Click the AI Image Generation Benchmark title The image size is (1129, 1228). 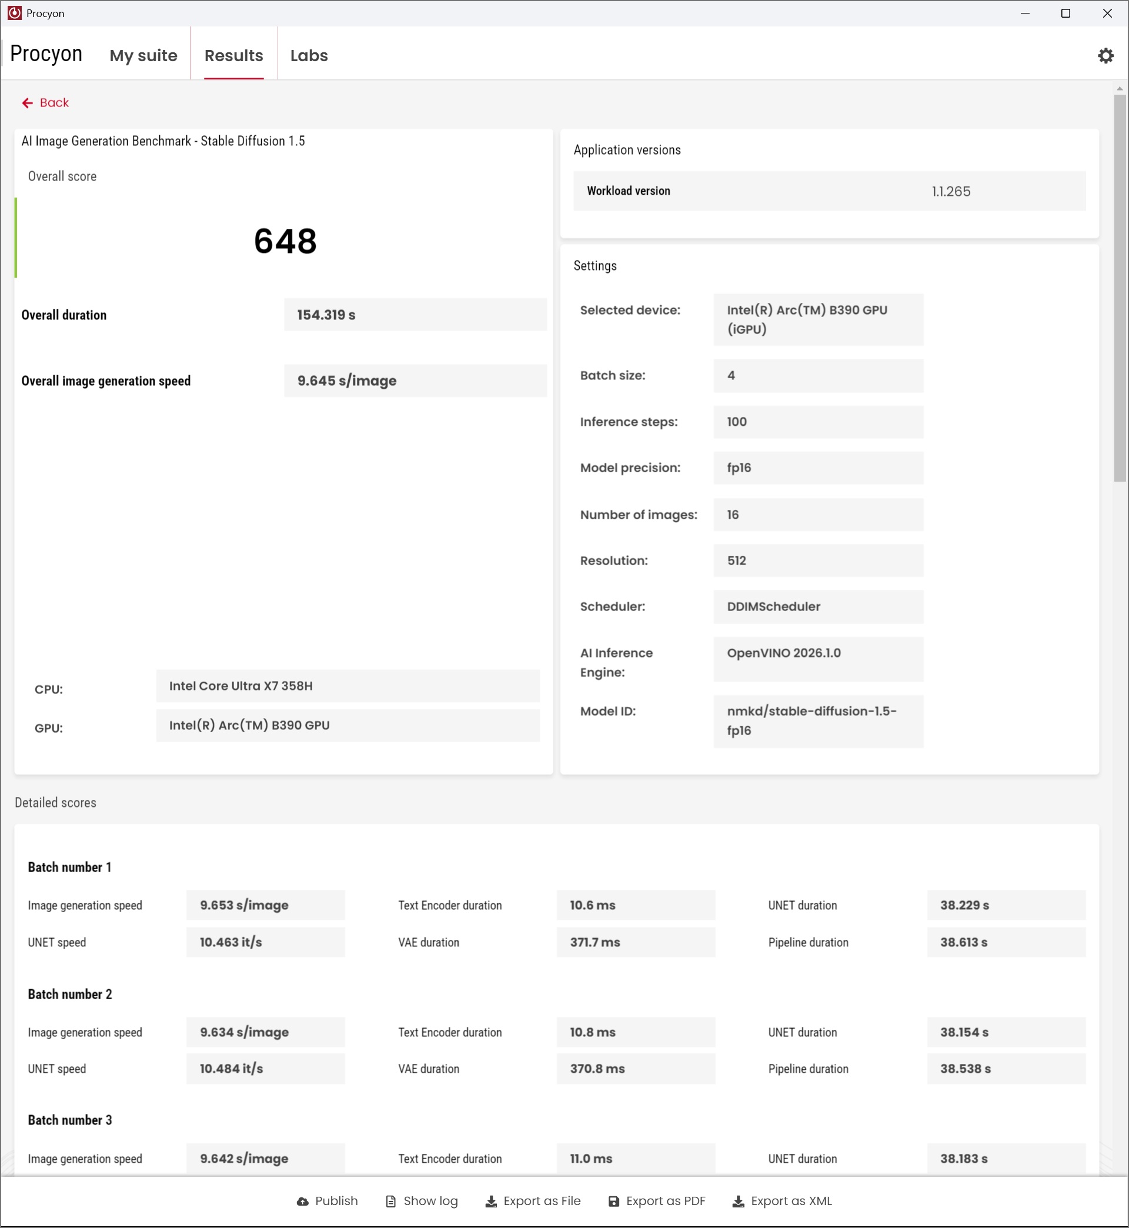point(163,141)
